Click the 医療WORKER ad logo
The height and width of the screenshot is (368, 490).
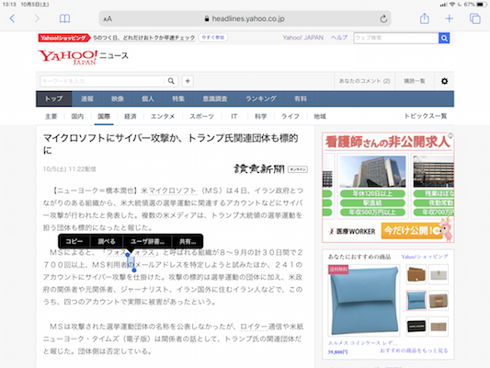(x=352, y=231)
